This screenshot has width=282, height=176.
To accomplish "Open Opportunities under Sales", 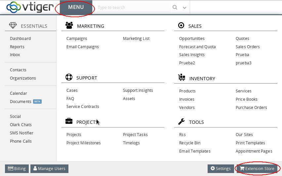I will pyautogui.click(x=192, y=39).
